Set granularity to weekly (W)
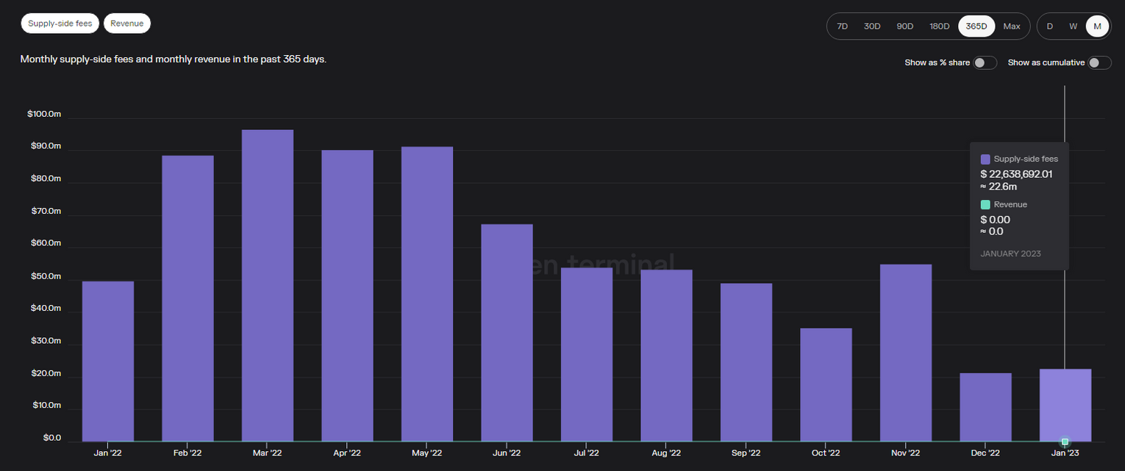This screenshot has height=471, width=1125. (x=1073, y=26)
